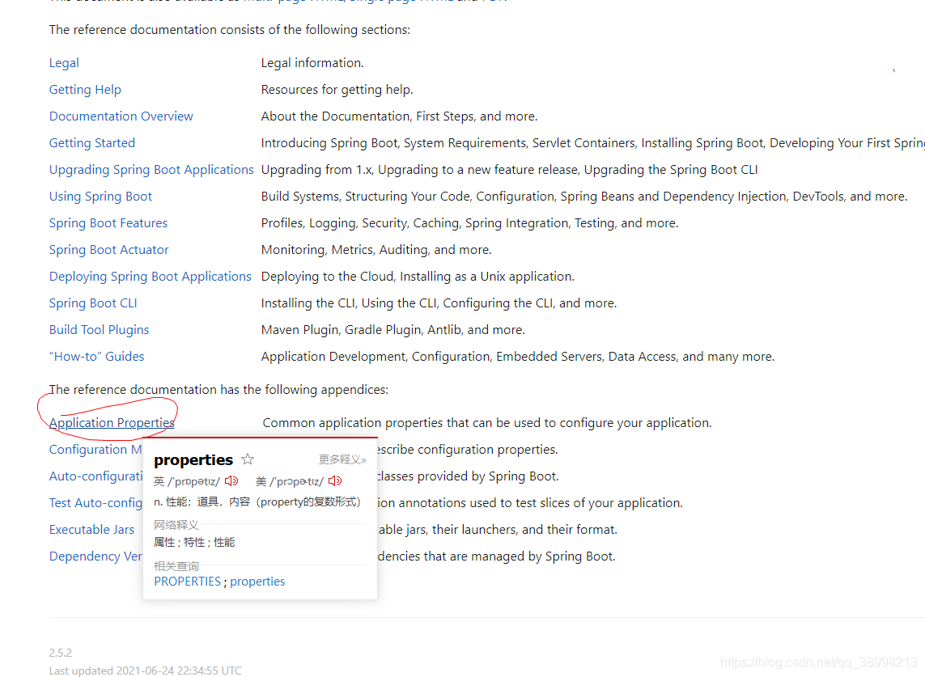925x677 pixels.
Task: Click the version number 2.5.2 text
Action: (x=60, y=653)
